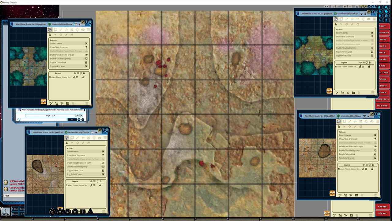Open the grid settings tools in window 022

tap(377, 122)
